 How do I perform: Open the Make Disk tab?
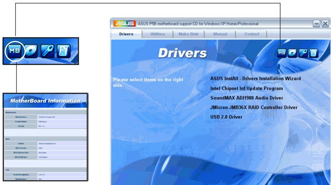189,34
